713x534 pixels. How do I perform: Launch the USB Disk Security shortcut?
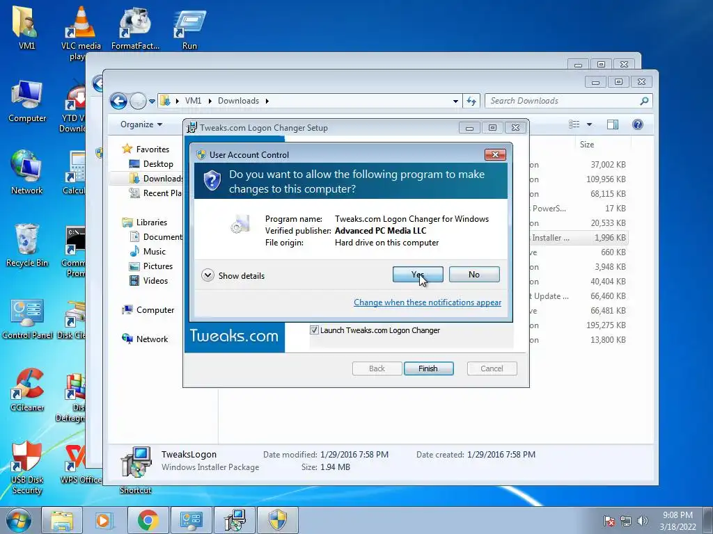pos(27,468)
